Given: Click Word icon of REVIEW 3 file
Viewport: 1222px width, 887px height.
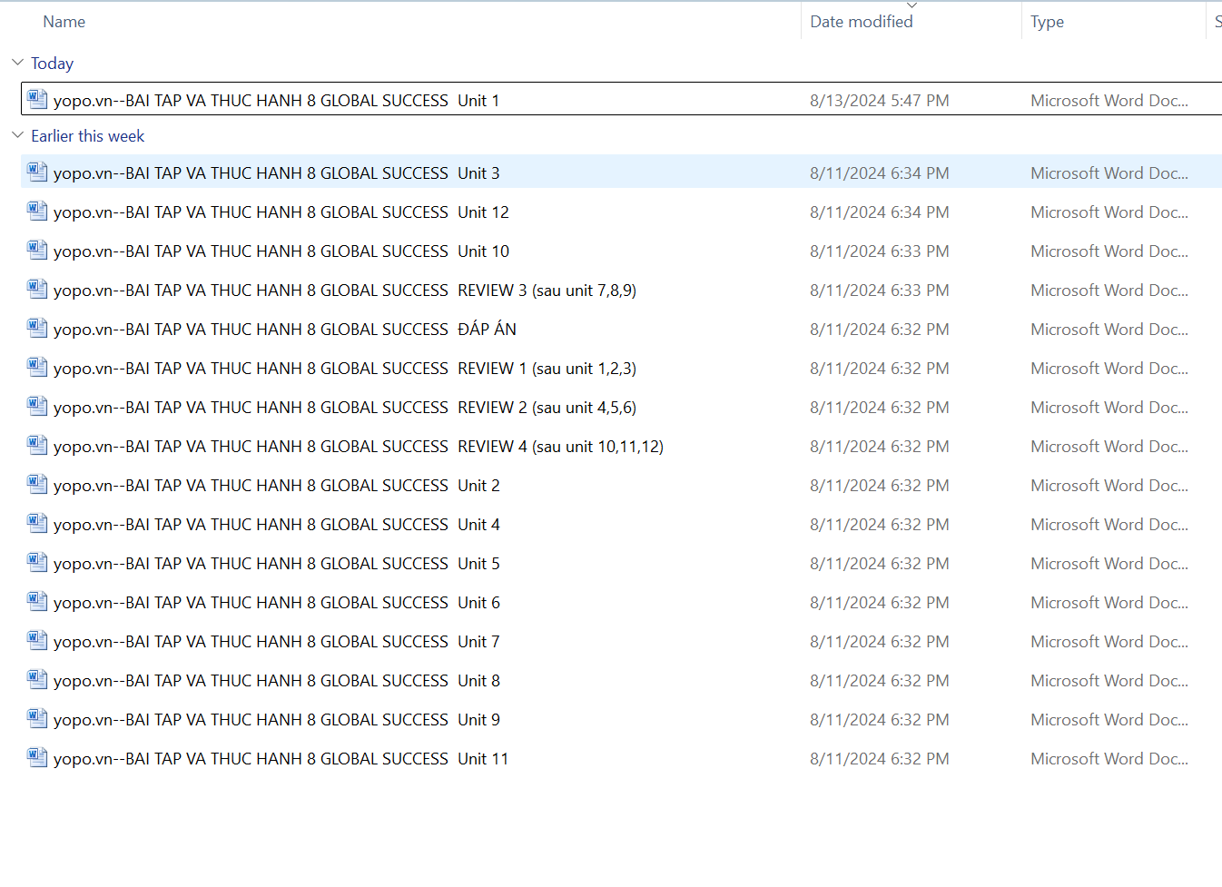Looking at the screenshot, I should click(x=37, y=289).
